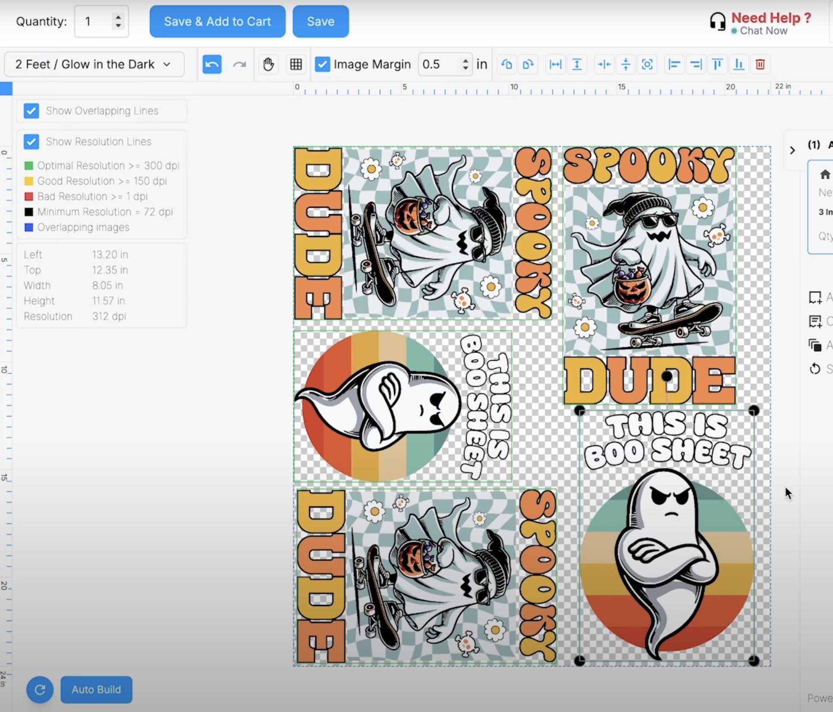The image size is (833, 712).
Task: Toggle the grid view icon
Action: point(296,65)
